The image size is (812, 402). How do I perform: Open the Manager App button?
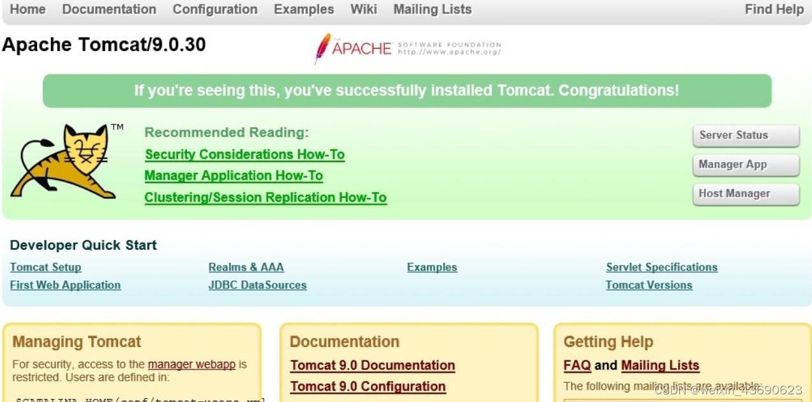746,165
